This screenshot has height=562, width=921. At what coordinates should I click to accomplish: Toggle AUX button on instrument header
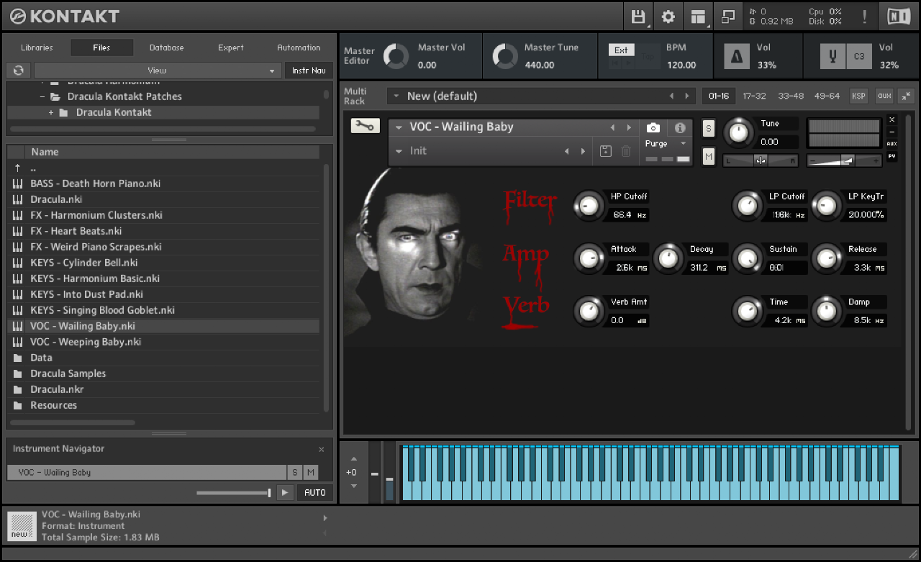coord(892,144)
